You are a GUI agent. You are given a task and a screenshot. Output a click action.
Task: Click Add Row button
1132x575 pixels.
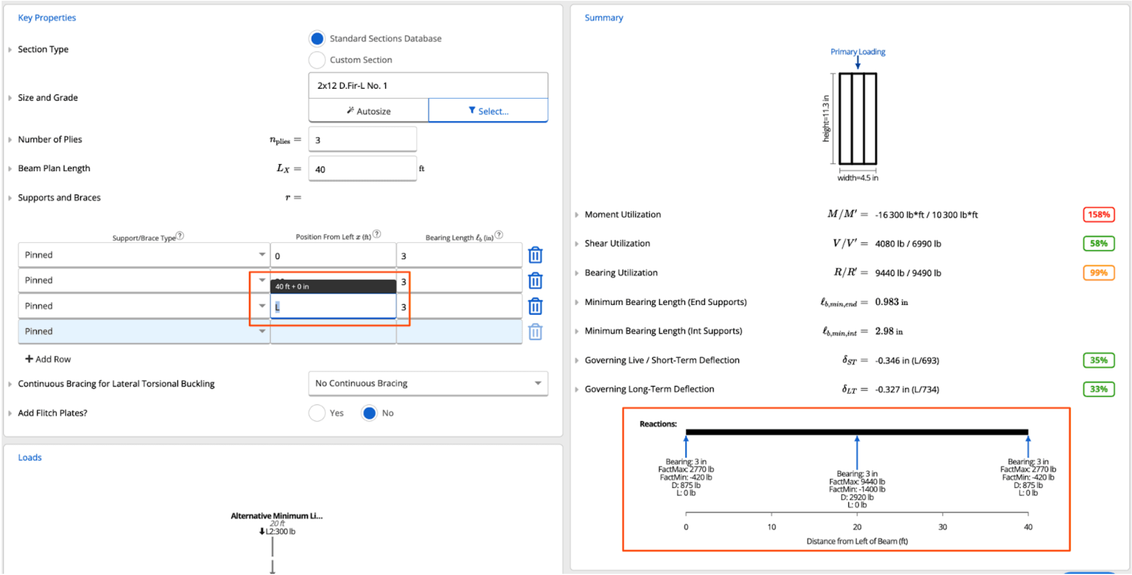tap(48, 359)
